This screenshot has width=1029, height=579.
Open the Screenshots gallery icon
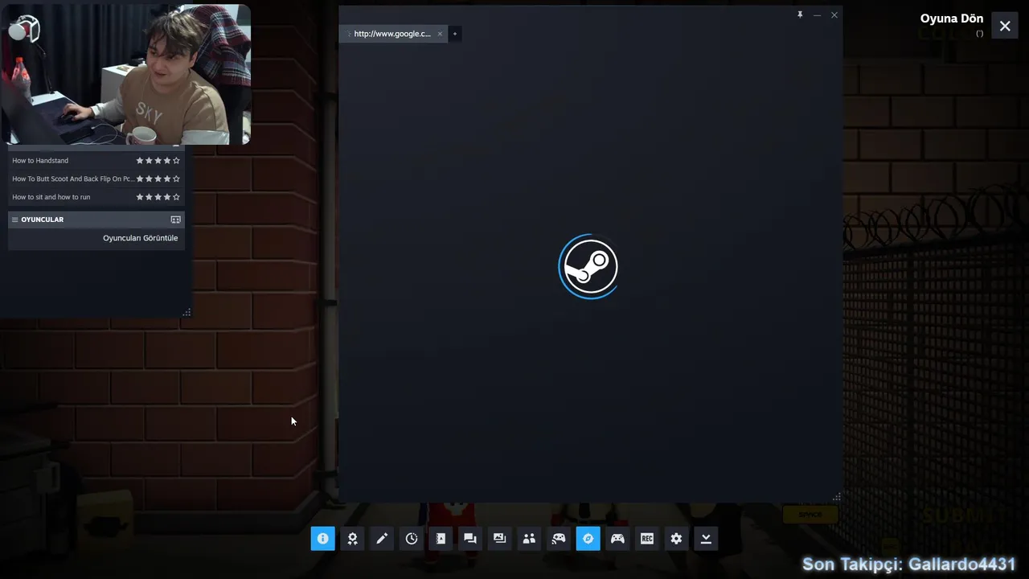(499, 539)
